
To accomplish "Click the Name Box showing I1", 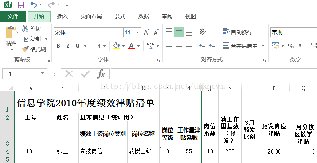I will (x=21, y=74).
